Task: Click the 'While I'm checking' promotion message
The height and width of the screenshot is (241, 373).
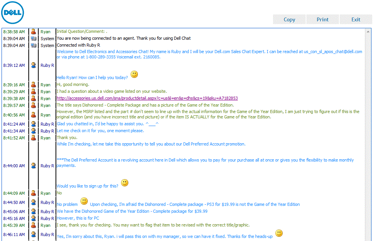Action: coord(151,144)
